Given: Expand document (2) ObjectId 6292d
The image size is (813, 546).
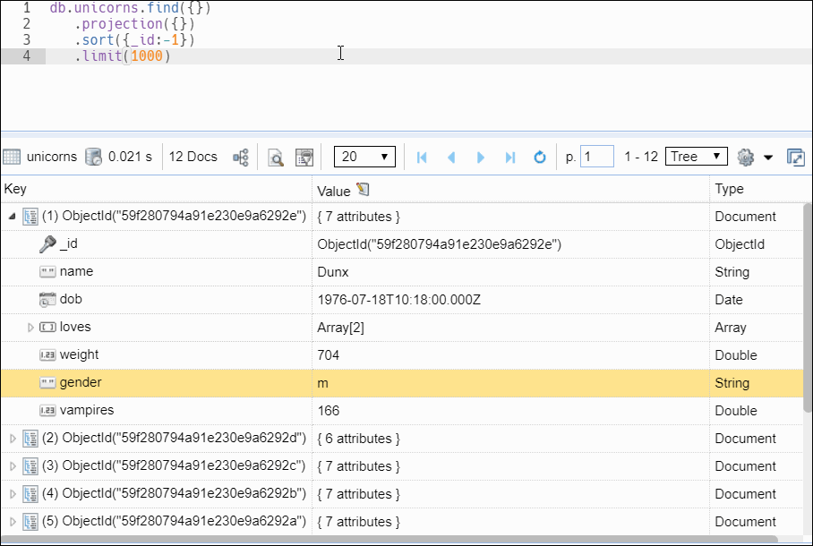Looking at the screenshot, I should pyautogui.click(x=13, y=439).
